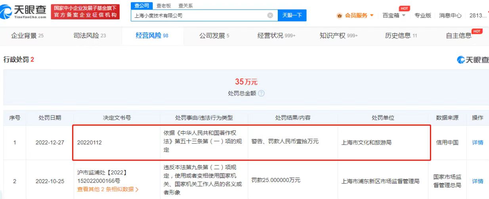Clear the search box with X icon
The height and width of the screenshot is (199, 489).
(x=270, y=15)
